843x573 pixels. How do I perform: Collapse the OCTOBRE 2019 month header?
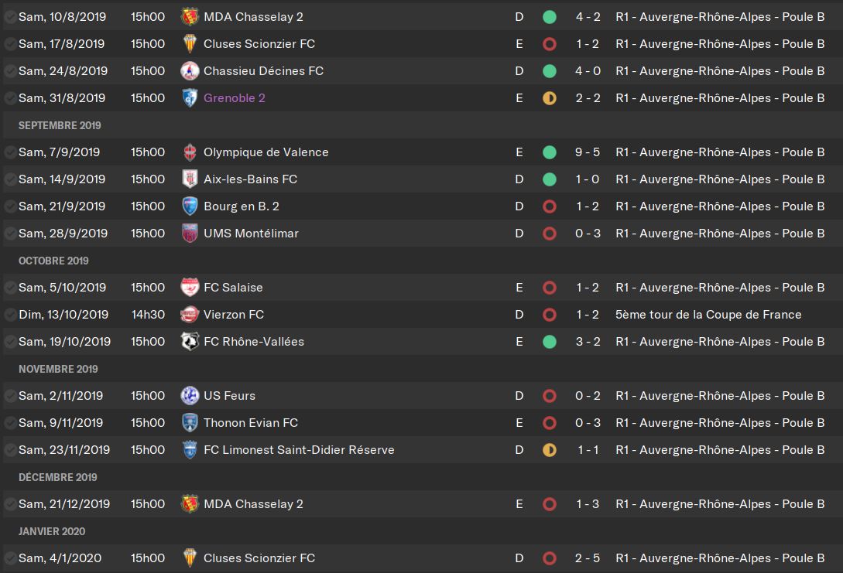[x=53, y=261]
